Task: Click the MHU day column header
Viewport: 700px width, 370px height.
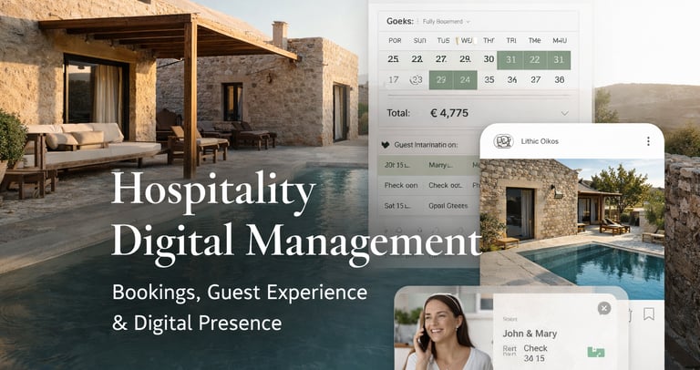Action: (x=560, y=41)
